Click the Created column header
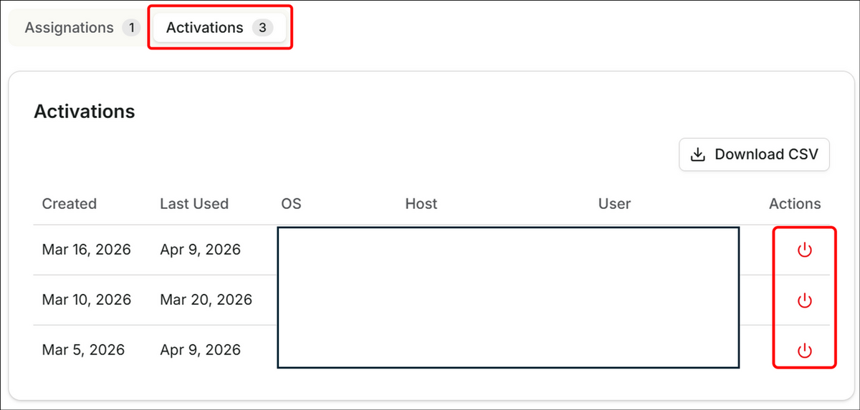The image size is (860, 410). 69,204
